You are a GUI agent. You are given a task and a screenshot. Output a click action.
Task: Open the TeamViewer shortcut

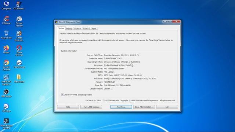point(19,64)
